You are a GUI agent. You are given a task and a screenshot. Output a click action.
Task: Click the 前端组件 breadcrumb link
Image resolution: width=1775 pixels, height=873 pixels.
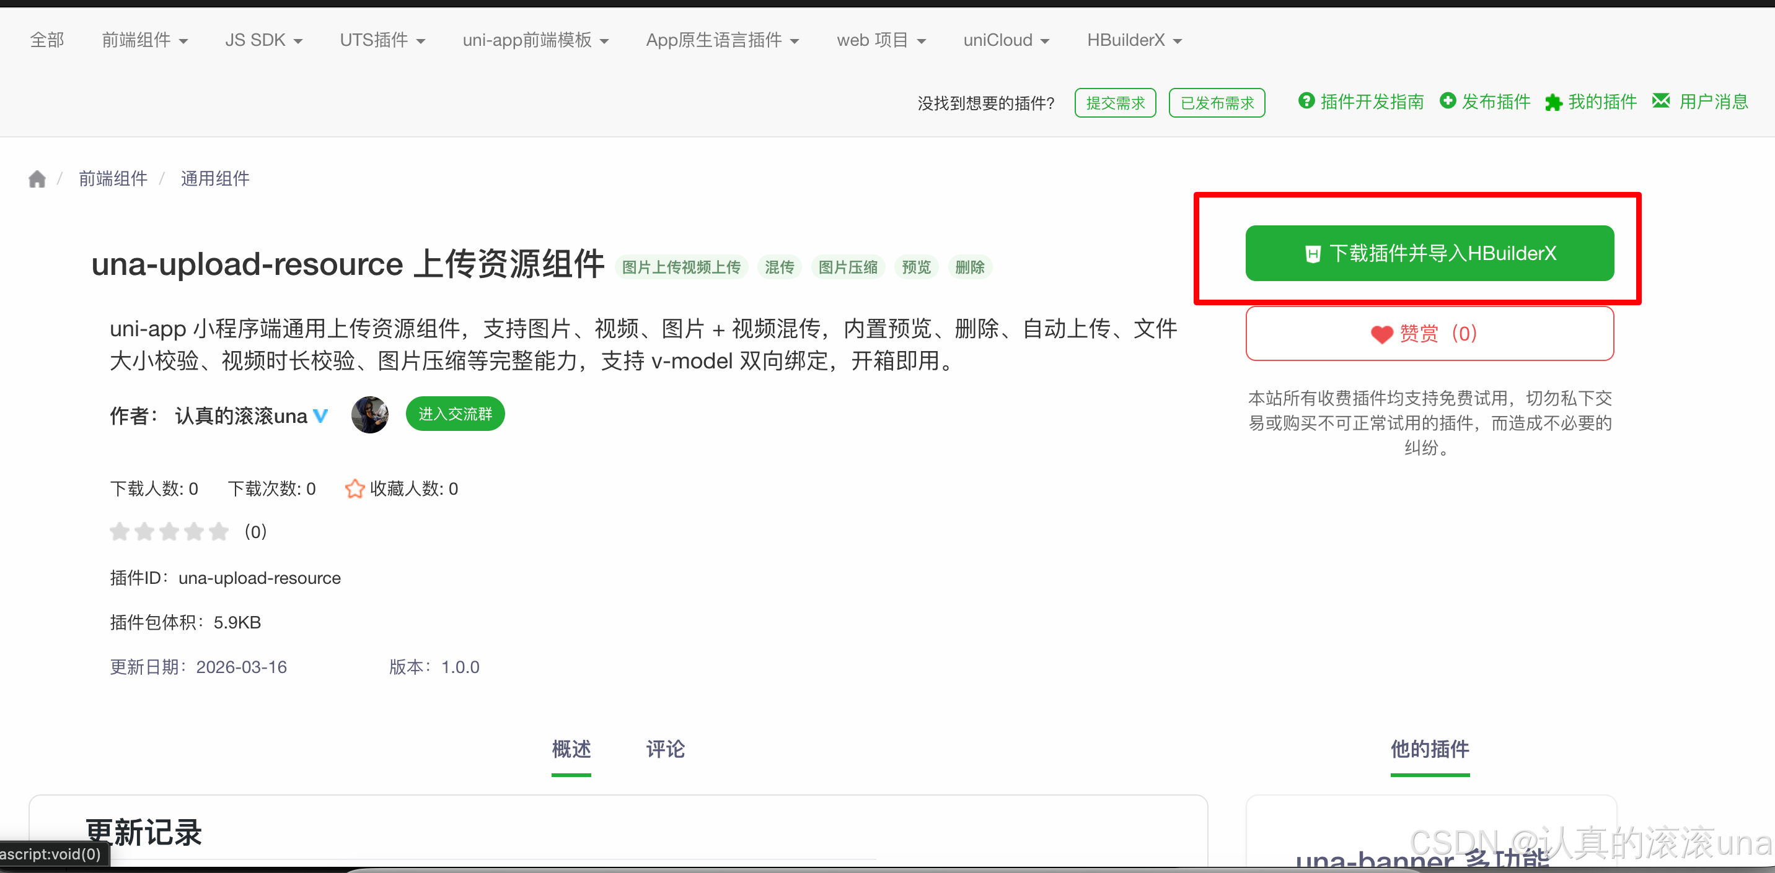113,179
